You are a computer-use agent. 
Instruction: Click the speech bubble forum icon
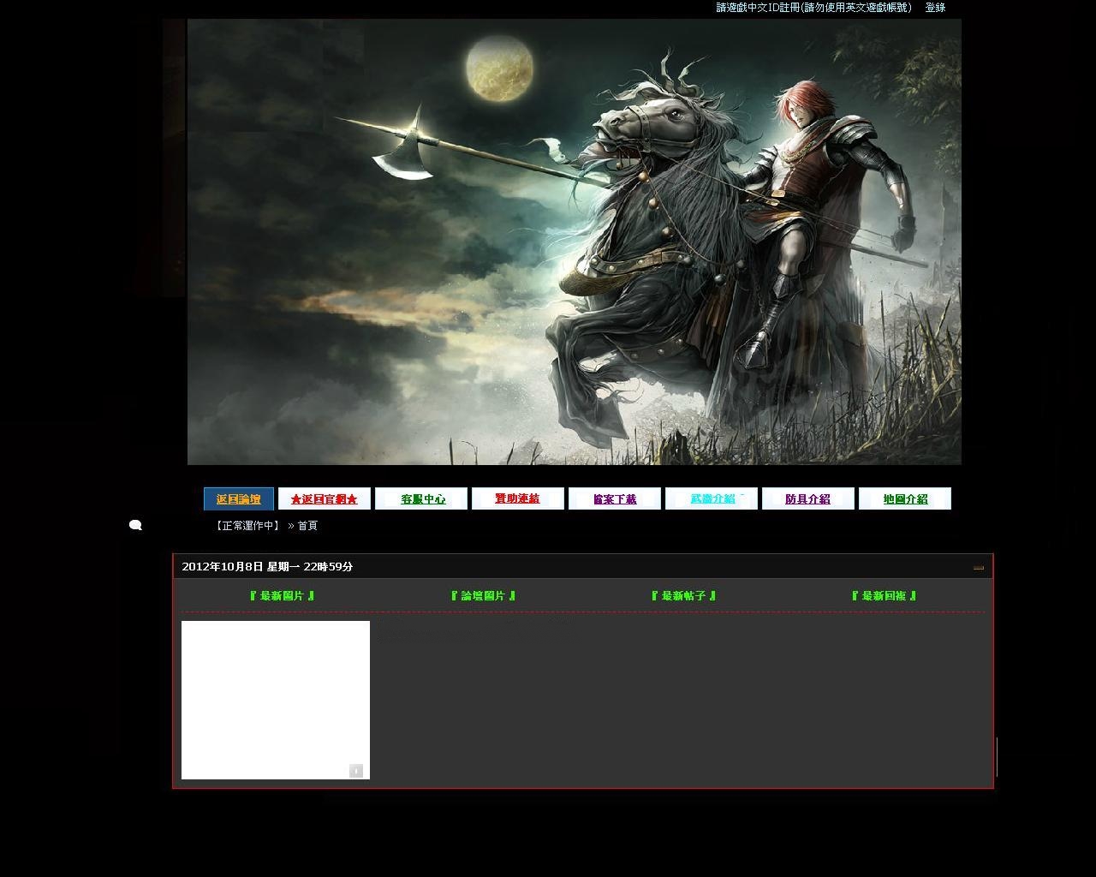135,525
